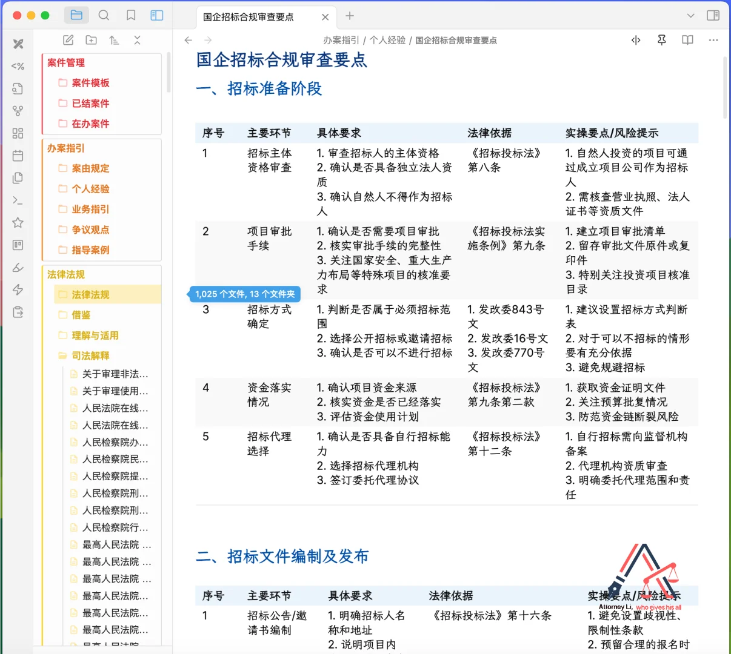This screenshot has height=654, width=731.
Task: Click the 1,025 个文件 count badge
Action: [244, 294]
